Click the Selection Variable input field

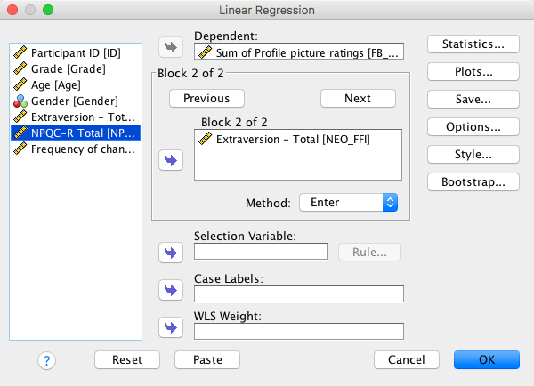coord(261,253)
